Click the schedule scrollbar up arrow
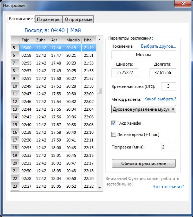193x217 pixels. (x=100, y=40)
